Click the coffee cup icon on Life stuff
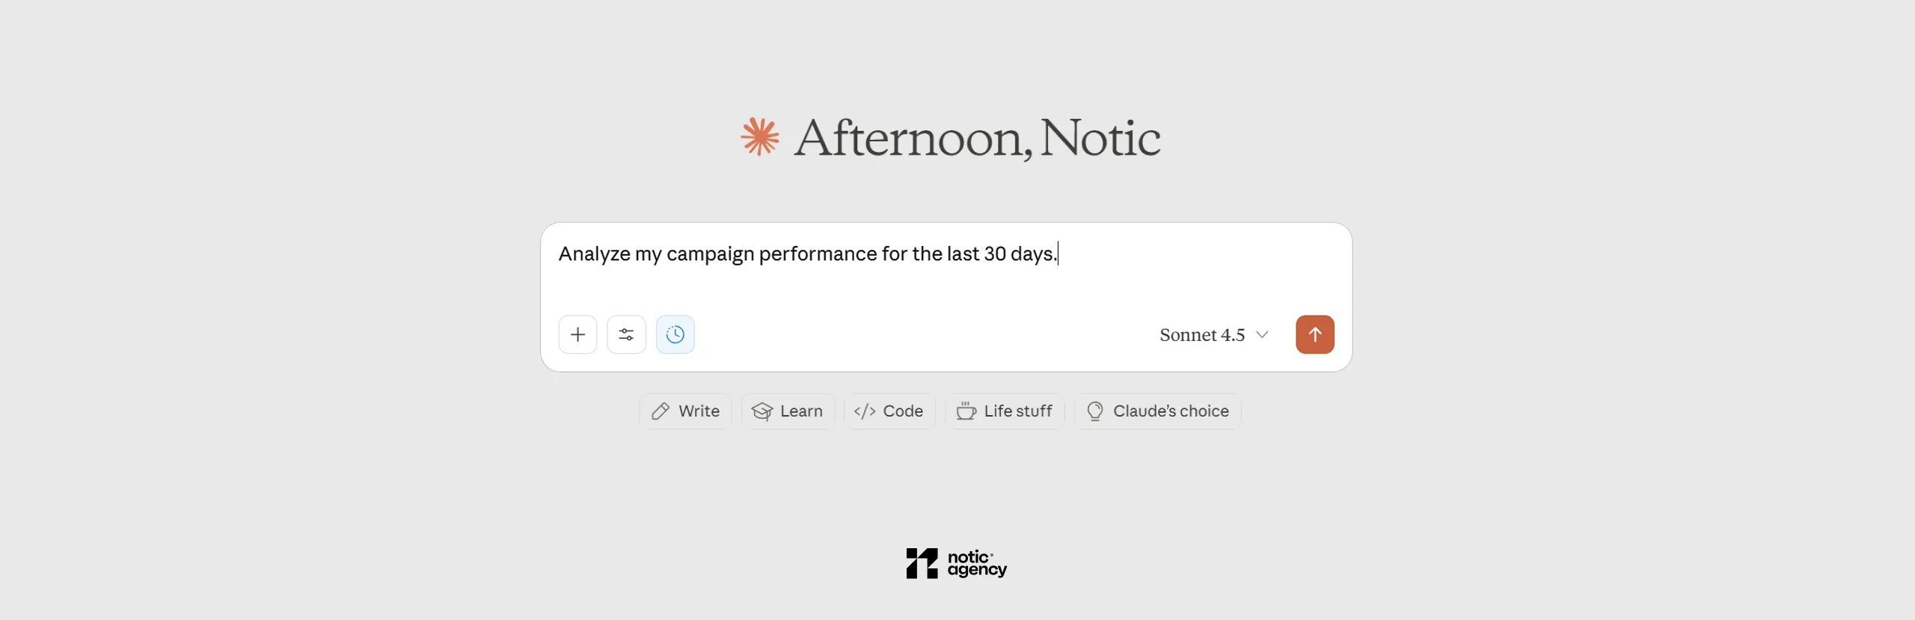 coord(966,411)
